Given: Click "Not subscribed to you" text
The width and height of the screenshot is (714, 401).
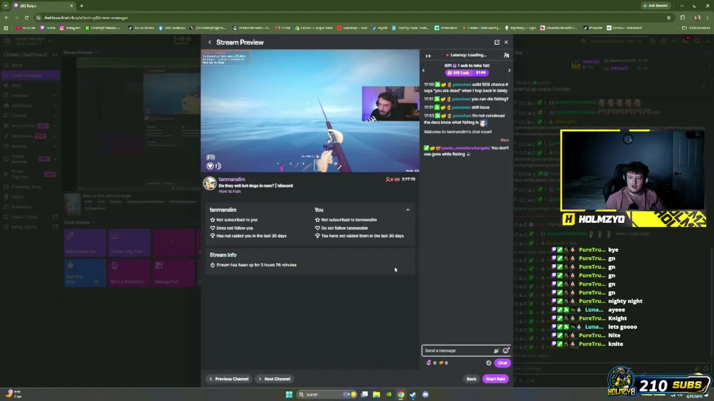Looking at the screenshot, I should click(x=237, y=220).
